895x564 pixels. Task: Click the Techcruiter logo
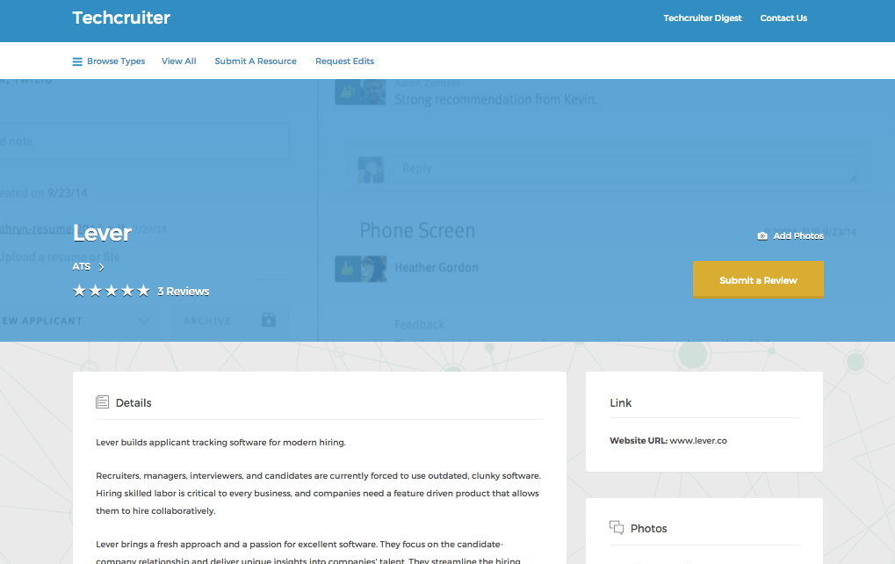click(x=121, y=18)
